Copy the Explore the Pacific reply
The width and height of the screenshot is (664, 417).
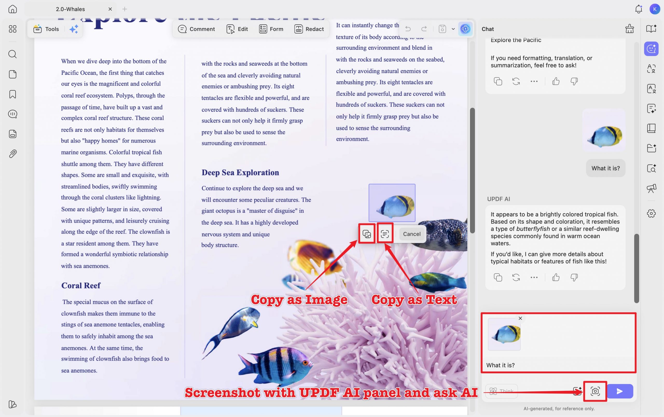click(498, 81)
